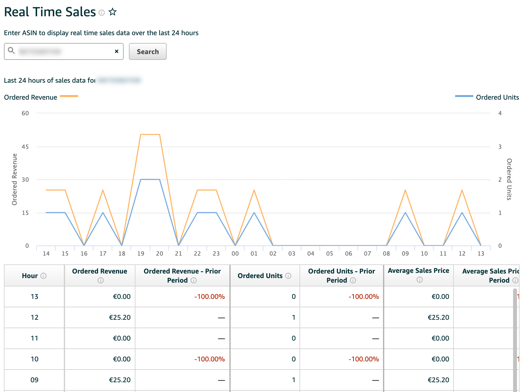
Task: Clear the ASIN search field with the X
Action: [117, 51]
